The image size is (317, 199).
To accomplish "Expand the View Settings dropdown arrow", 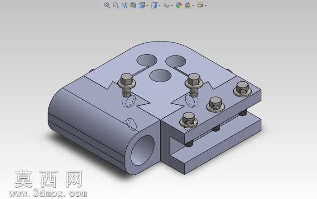I will (x=206, y=5).
